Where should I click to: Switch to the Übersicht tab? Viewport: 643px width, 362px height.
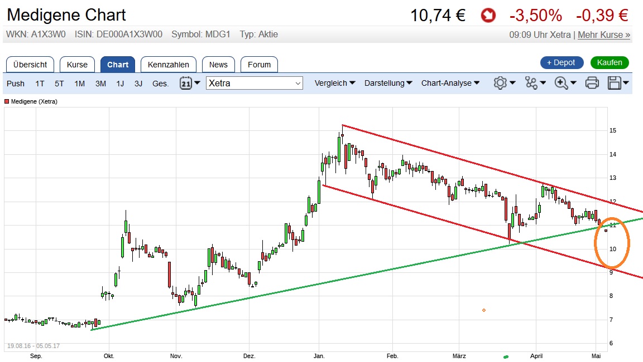30,65
